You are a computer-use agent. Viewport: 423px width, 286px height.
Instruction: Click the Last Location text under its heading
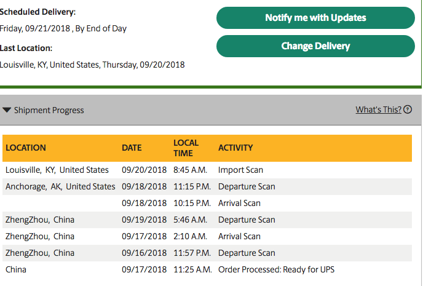(92, 65)
